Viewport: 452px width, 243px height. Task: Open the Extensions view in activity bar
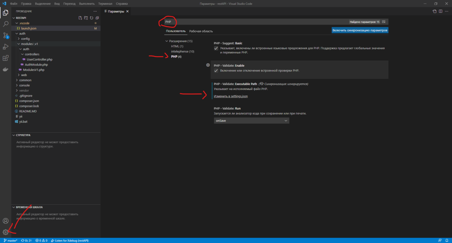(x=5, y=58)
